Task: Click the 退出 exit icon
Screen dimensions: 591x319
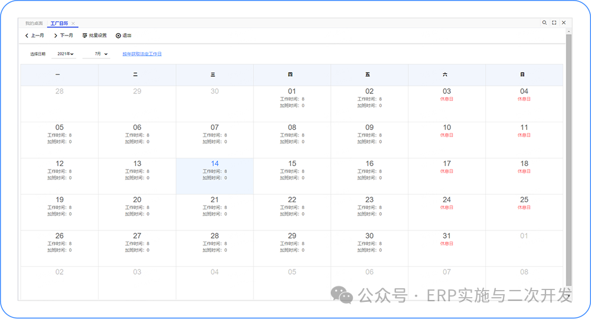Action: [x=118, y=36]
